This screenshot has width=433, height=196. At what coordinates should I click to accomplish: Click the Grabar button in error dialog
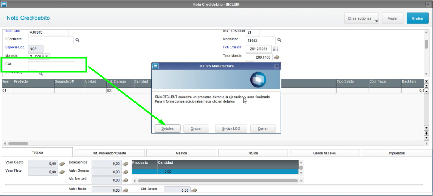coord(196,129)
